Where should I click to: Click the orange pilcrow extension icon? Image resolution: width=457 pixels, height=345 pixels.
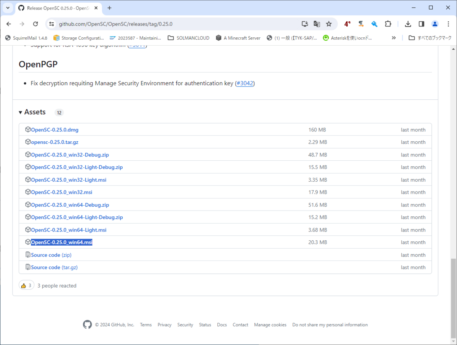(x=361, y=24)
